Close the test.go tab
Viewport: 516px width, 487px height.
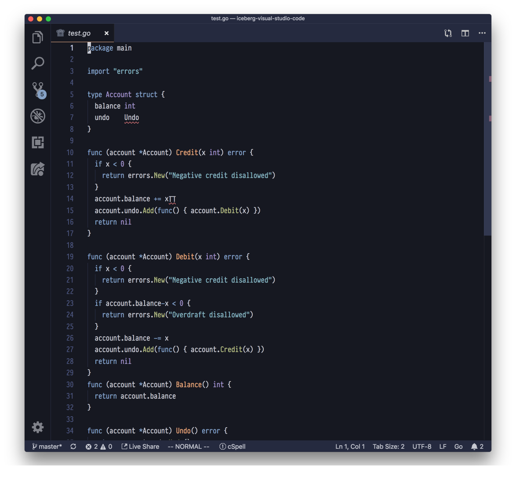[x=106, y=33]
